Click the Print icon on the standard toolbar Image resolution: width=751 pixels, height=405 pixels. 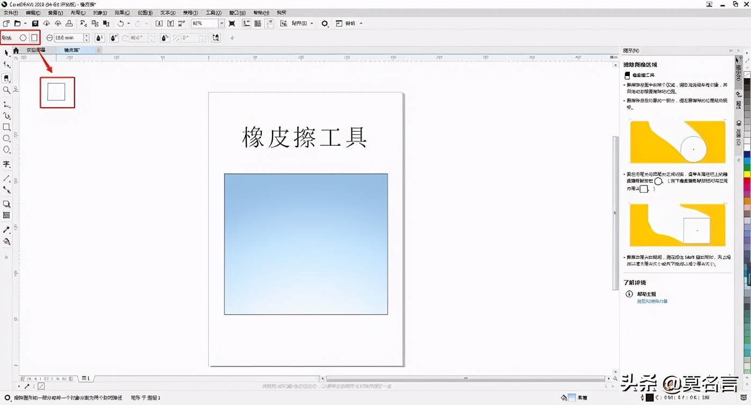(68, 23)
